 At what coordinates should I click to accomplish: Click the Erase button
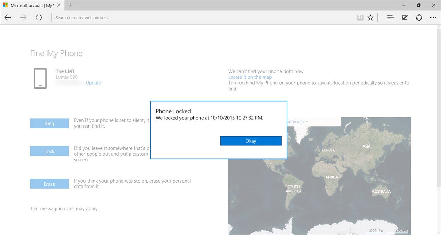pyautogui.click(x=49, y=184)
